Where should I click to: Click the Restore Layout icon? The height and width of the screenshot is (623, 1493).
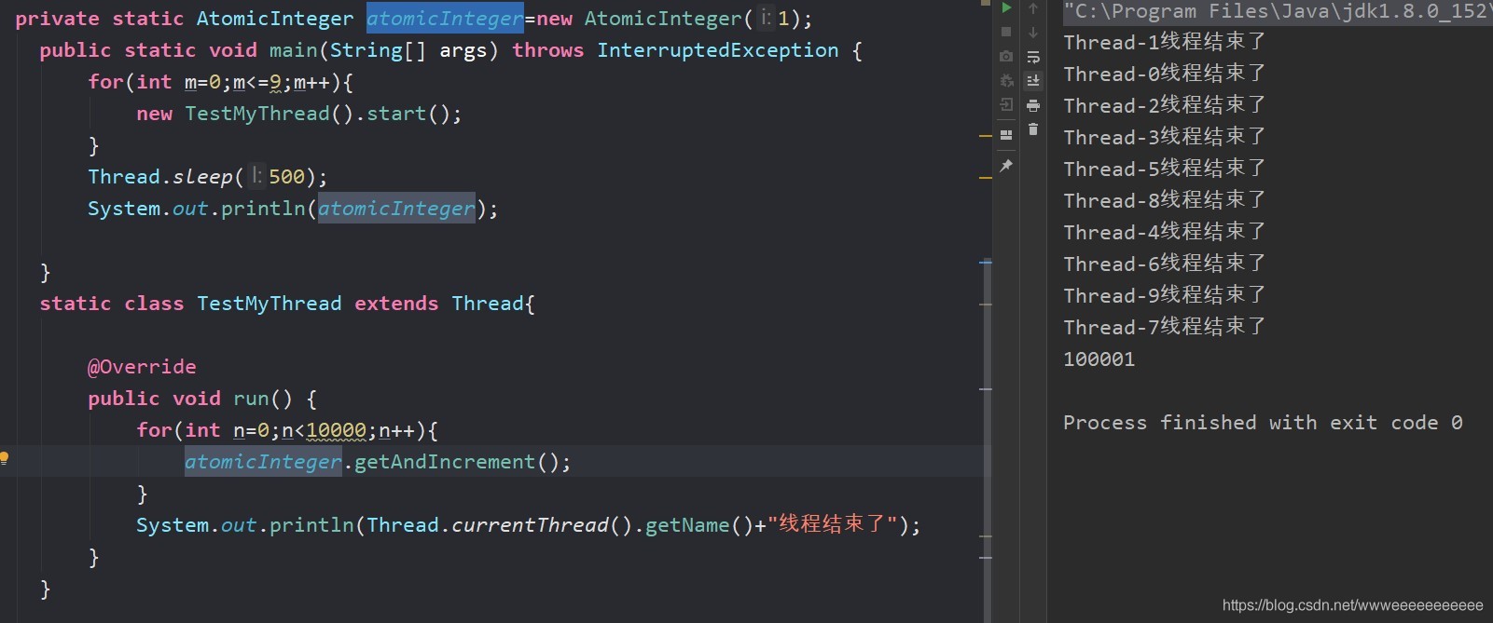(1006, 135)
